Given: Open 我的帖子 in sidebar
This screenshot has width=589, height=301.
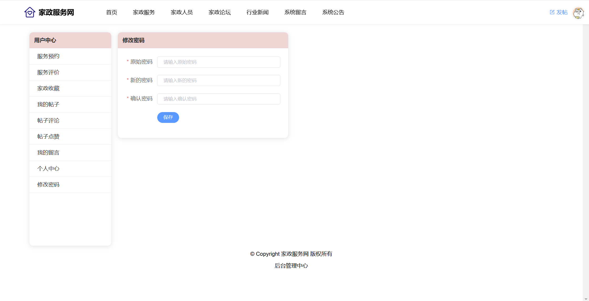Looking at the screenshot, I should [48, 104].
